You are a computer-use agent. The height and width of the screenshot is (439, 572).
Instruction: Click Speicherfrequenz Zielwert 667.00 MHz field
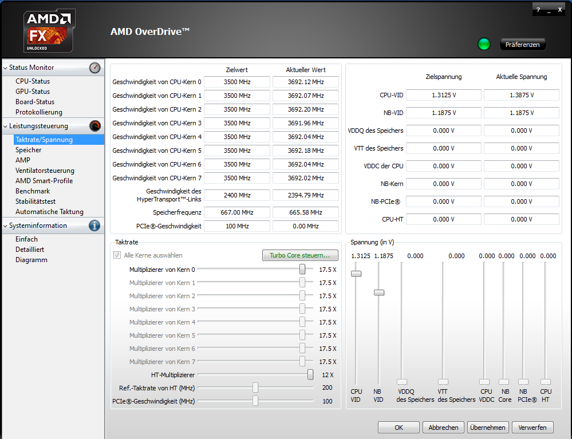(237, 212)
